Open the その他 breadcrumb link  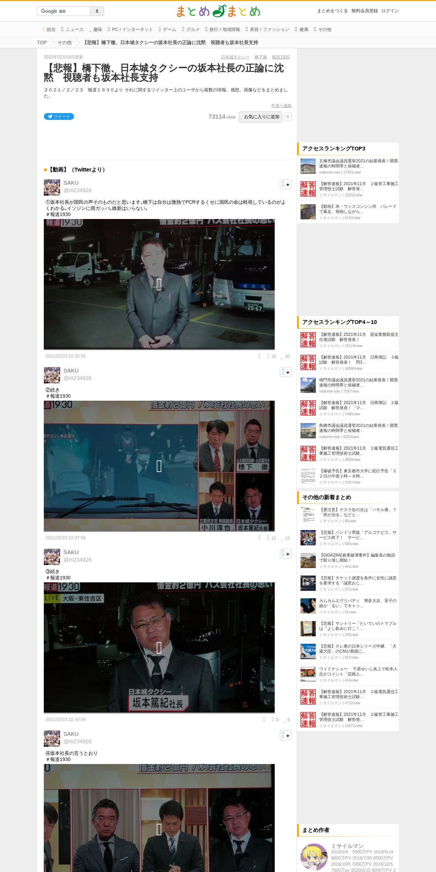pyautogui.click(x=65, y=42)
